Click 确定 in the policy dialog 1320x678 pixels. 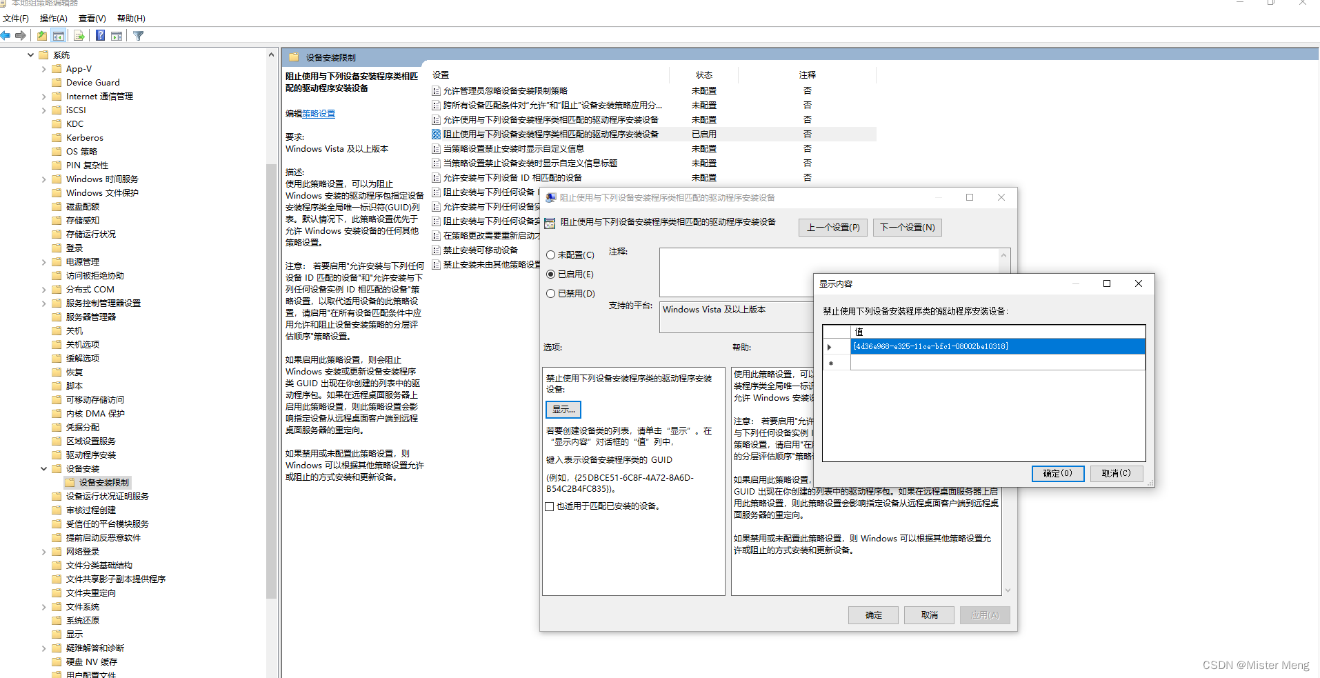[x=874, y=615]
